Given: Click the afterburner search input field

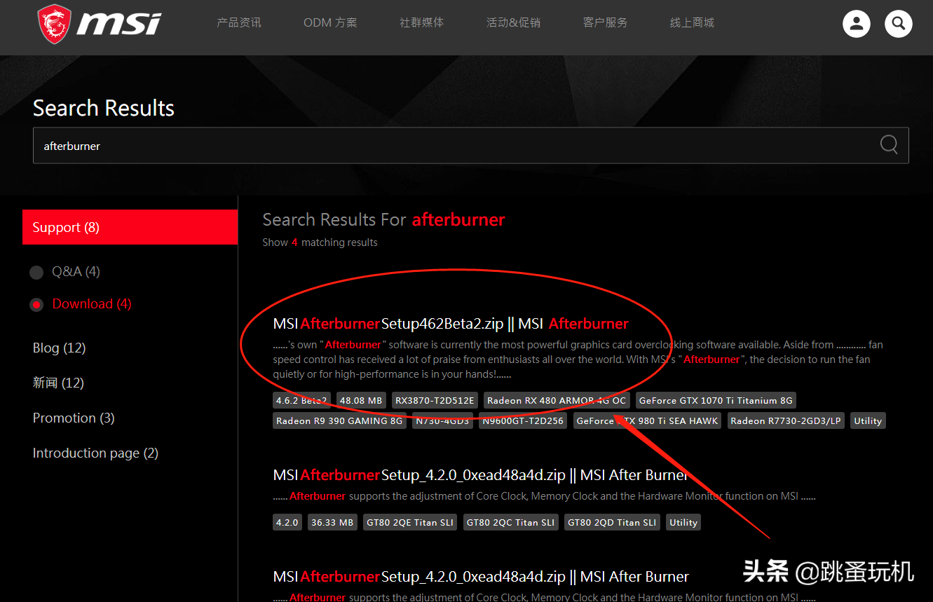Looking at the screenshot, I should pos(471,146).
